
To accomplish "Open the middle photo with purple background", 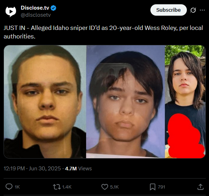I will tap(125, 102).
